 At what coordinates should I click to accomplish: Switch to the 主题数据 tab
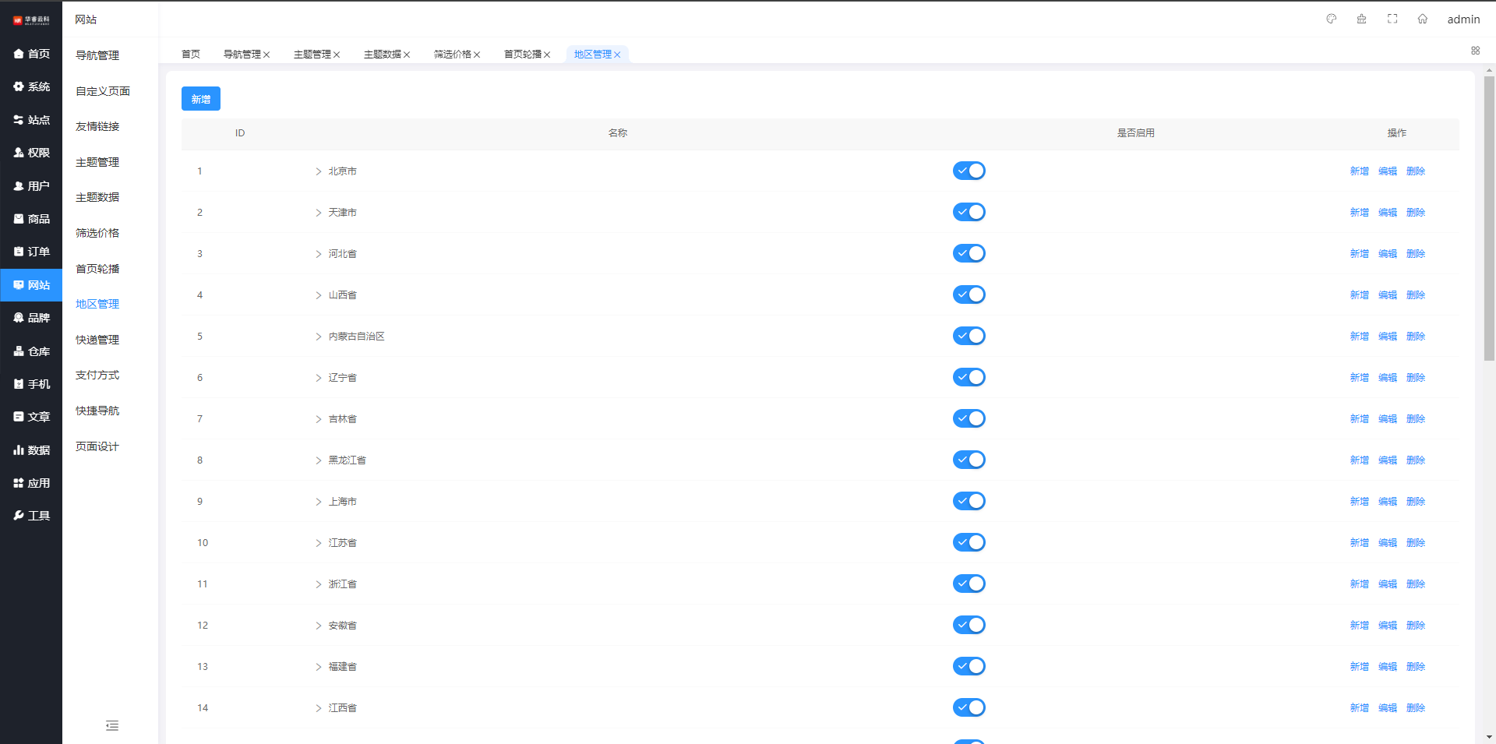(382, 55)
